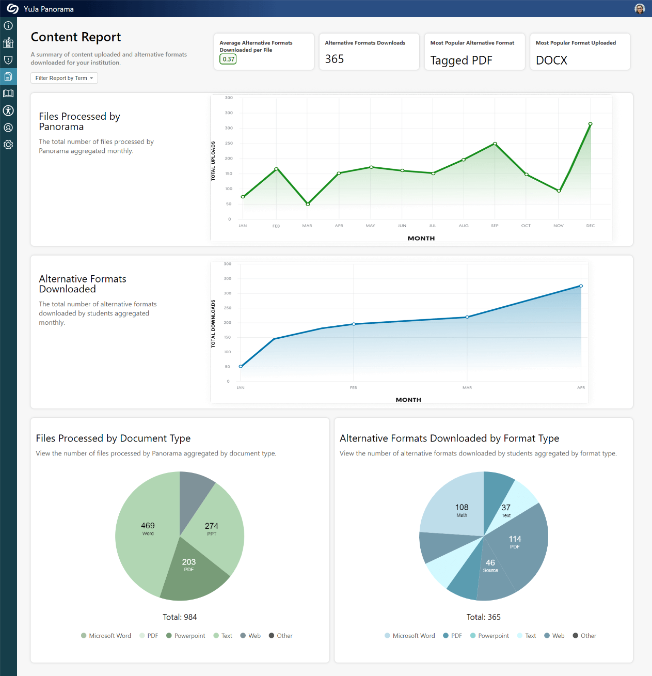Open the settings gear sidebar icon
652x676 pixels.
point(8,145)
